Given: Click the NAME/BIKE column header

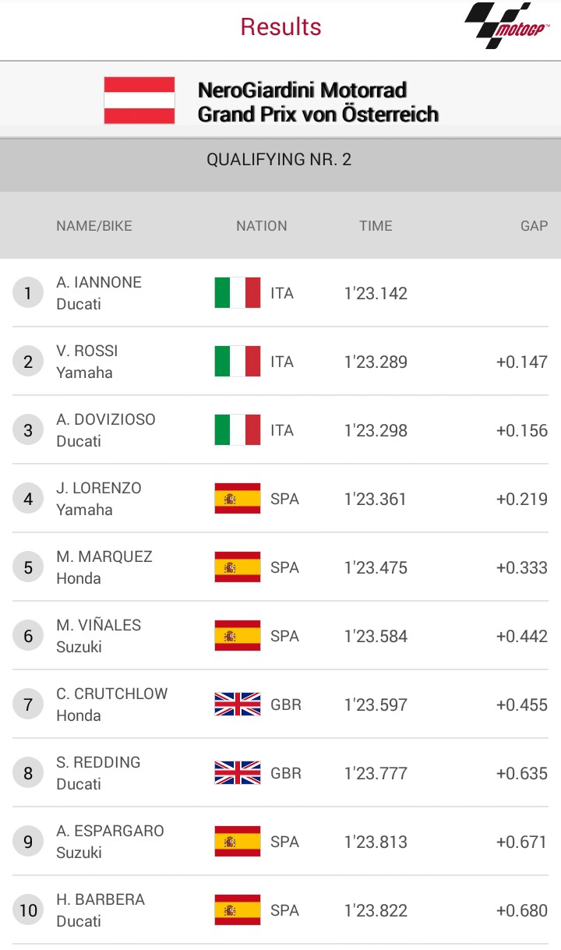Looking at the screenshot, I should (94, 226).
